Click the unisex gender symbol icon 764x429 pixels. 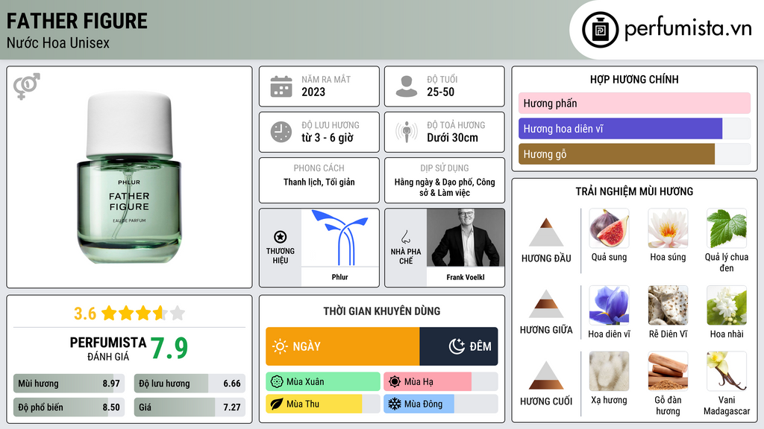coord(27,86)
